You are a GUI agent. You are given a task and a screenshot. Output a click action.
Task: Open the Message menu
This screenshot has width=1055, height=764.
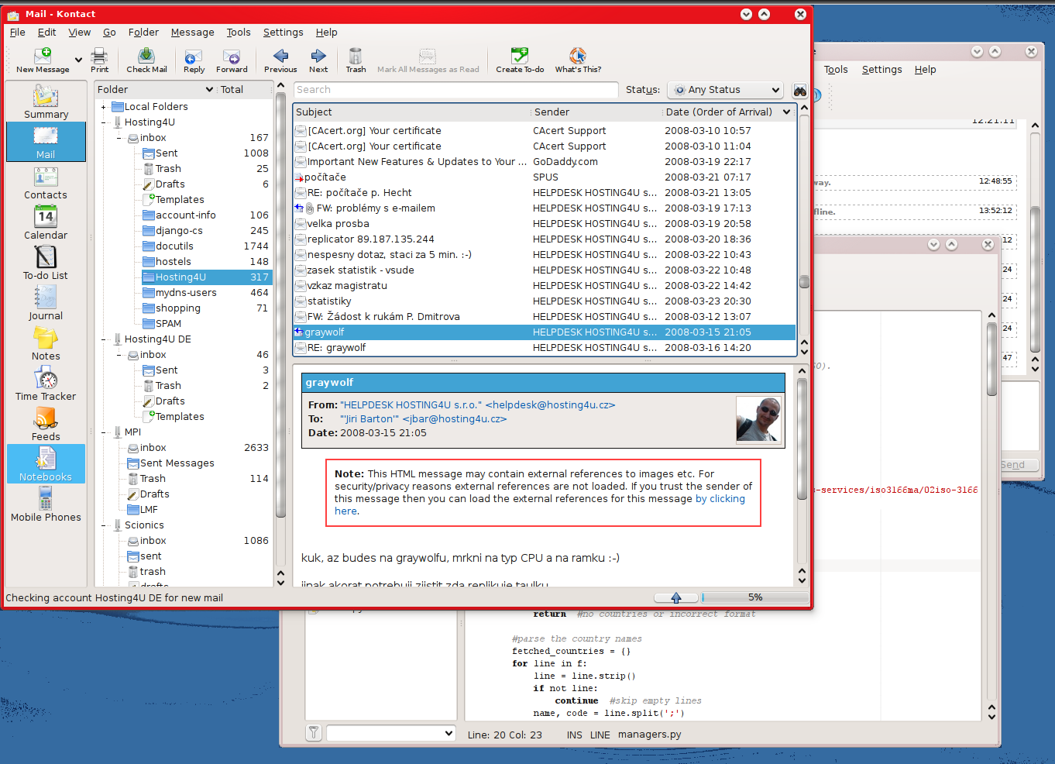[193, 33]
